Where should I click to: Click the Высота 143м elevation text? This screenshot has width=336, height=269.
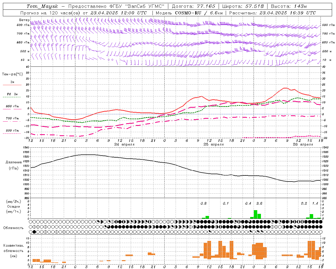tap(289, 6)
